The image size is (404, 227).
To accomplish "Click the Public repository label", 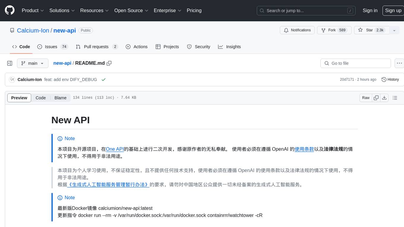I will [x=86, y=30].
